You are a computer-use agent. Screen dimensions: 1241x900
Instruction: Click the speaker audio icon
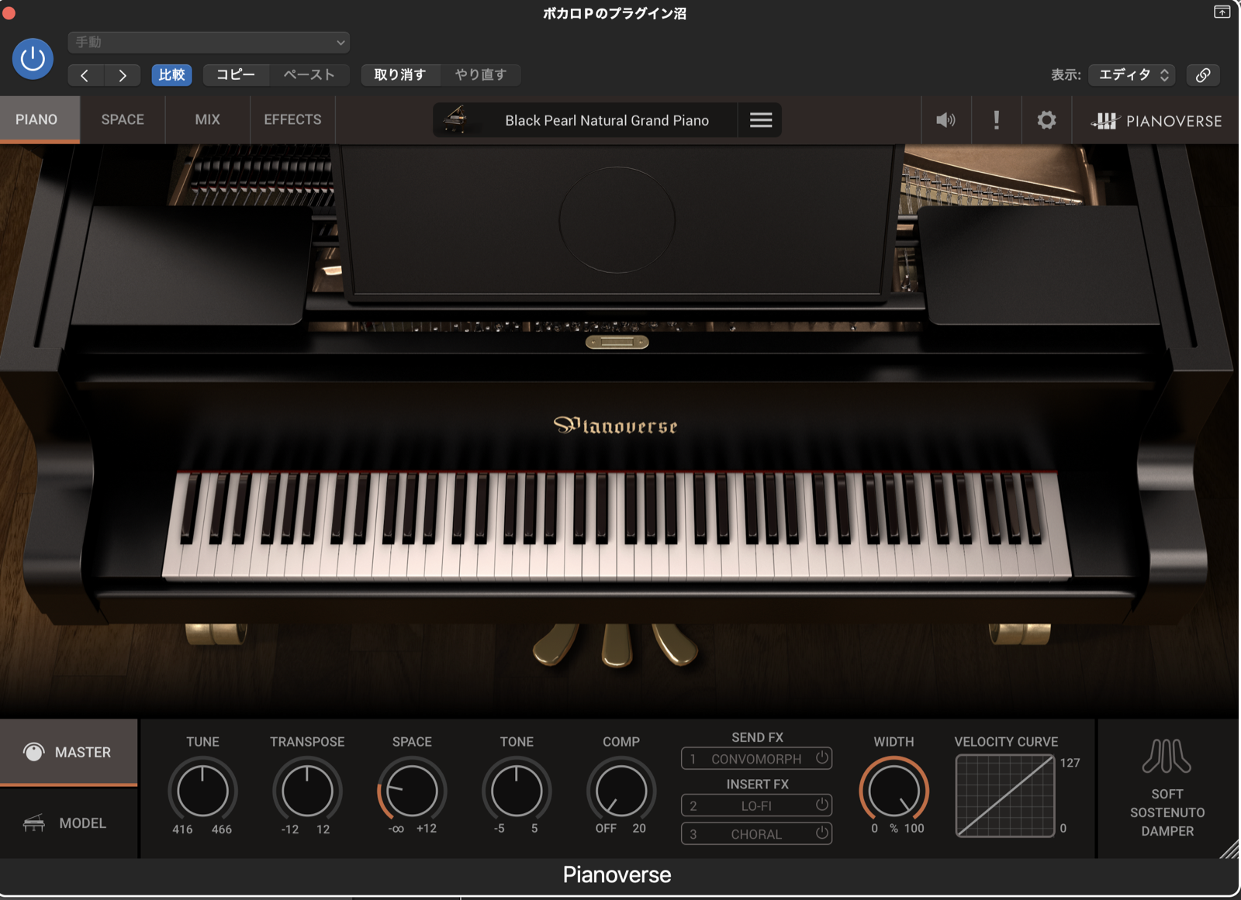945,120
